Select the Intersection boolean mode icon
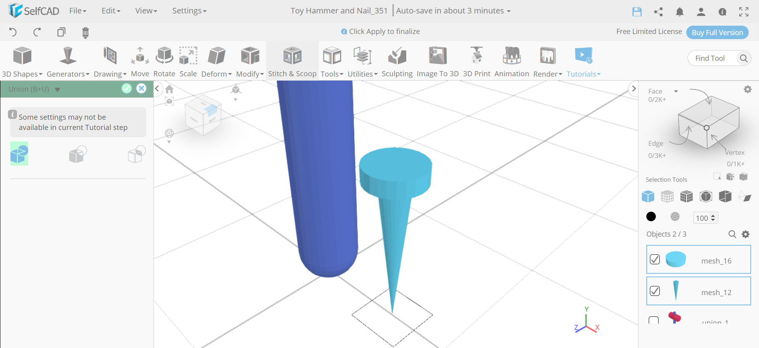759x348 pixels. point(137,154)
